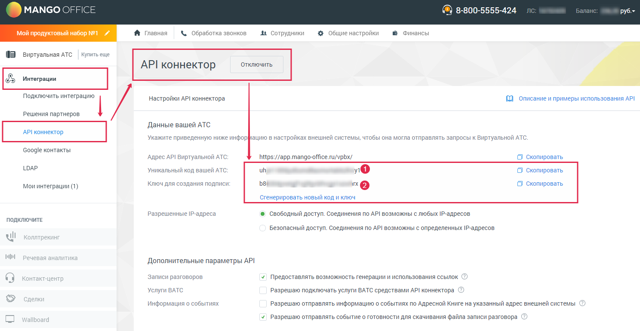Click API URL https://app.mango-office.ru/vpbx/
The height and width of the screenshot is (331, 640).
point(306,157)
